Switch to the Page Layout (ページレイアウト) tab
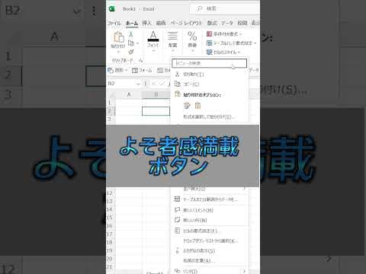The image size is (366, 274). [186, 23]
